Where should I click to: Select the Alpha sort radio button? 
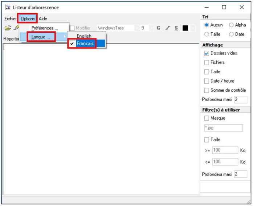(231, 25)
